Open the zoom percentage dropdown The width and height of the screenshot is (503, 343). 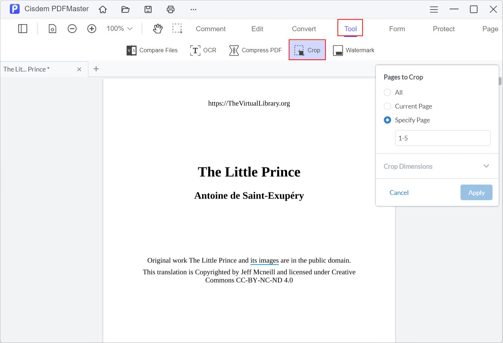pyautogui.click(x=119, y=28)
